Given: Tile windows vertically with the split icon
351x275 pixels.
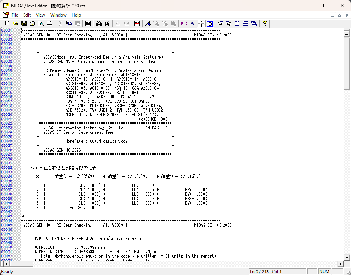Looking at the screenshot, I should [237, 24].
